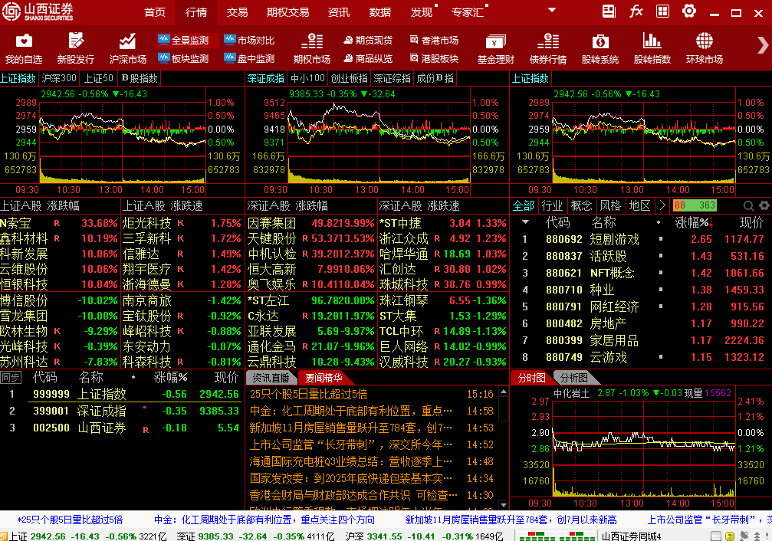Sort sector list by 涨幅% header
Image resolution: width=772 pixels, height=541 pixels.
(x=694, y=222)
